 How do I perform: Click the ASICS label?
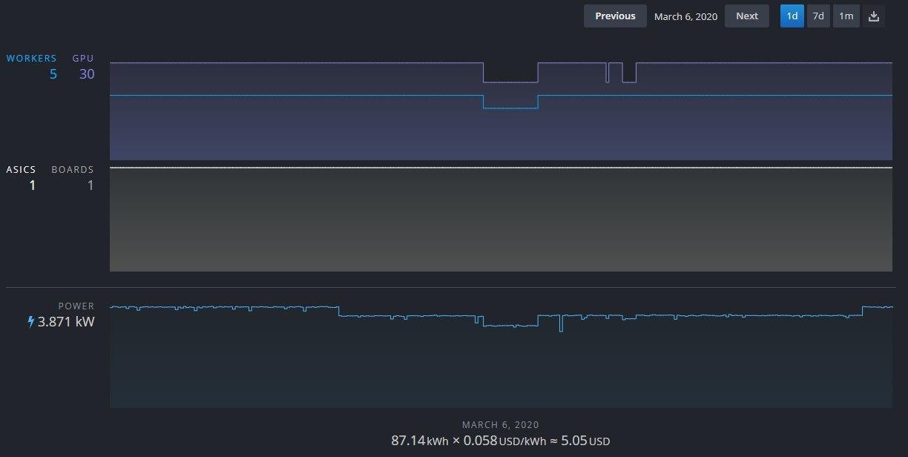point(21,170)
